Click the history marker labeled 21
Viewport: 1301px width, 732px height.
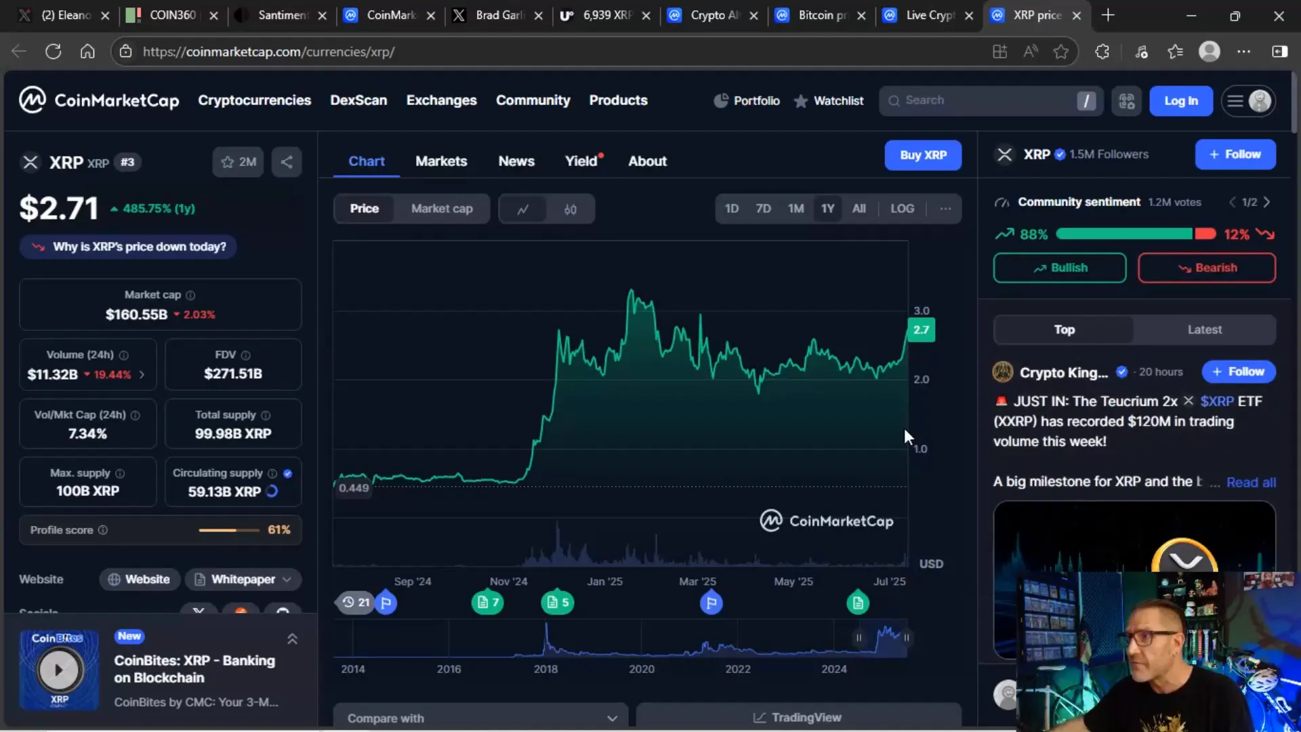pos(356,603)
